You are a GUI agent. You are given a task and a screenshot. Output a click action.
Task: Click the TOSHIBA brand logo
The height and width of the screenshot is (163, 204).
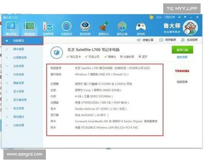point(182,71)
